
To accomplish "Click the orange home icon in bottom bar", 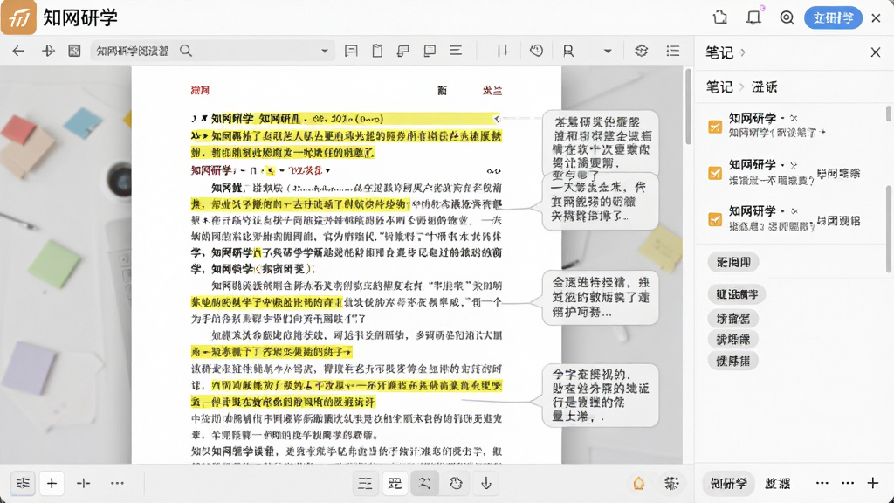I will (x=638, y=484).
